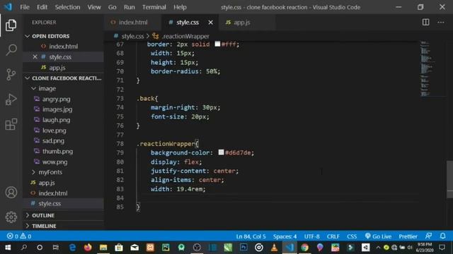Open wow.png in the file tree

tap(55, 162)
